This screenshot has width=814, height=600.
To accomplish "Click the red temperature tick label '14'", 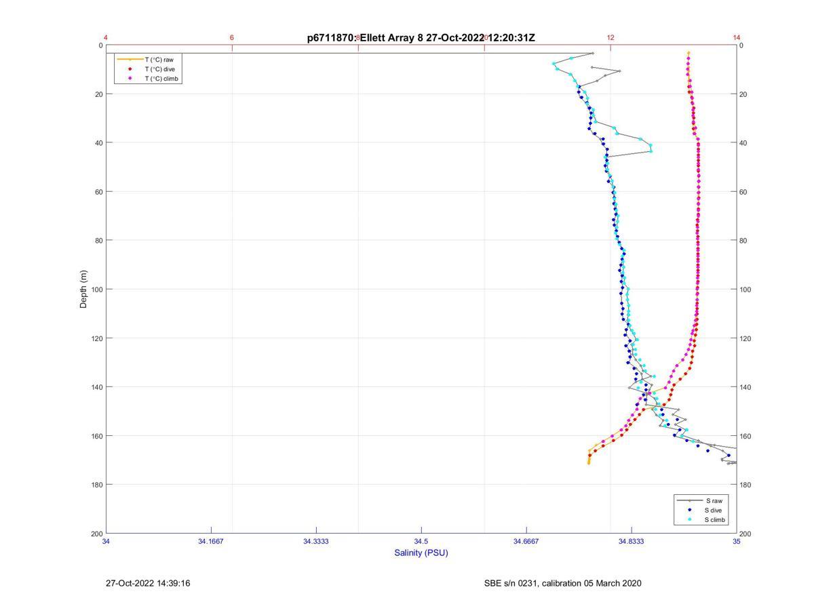I will point(737,37).
